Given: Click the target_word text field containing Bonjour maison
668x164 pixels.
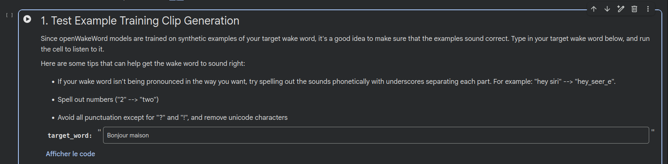Looking at the screenshot, I should point(376,135).
